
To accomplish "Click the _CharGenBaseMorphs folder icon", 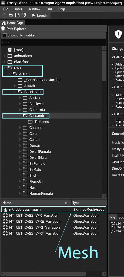I will point(20,80).
